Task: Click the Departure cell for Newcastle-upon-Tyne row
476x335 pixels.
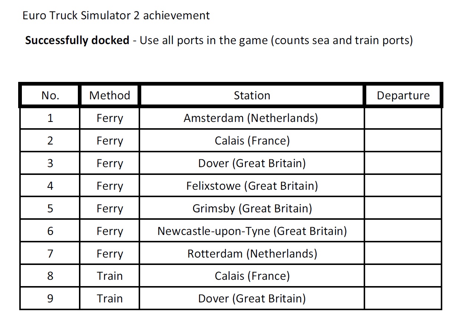Action: (x=403, y=231)
